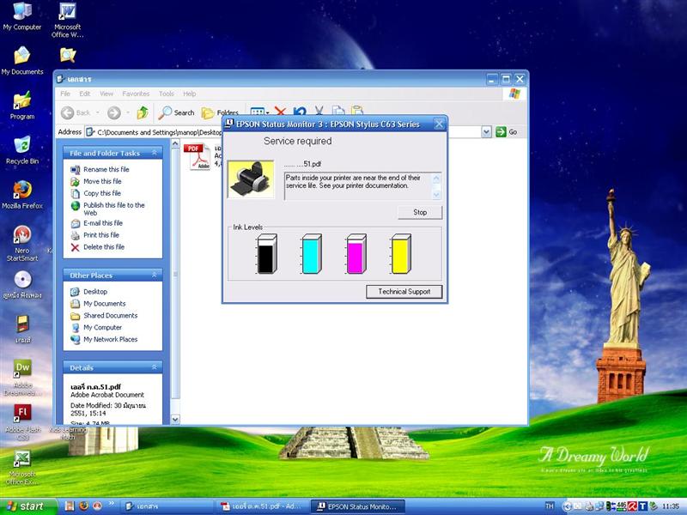Screen dimensions: 687x515
Task: Launch Nero StartSmart desktop shortcut
Action: tap(22, 244)
